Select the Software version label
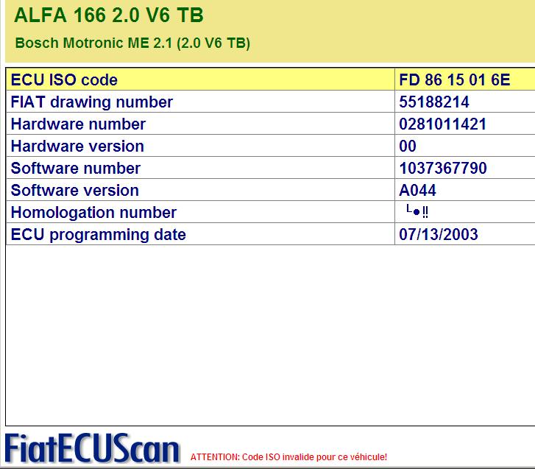Image resolution: width=535 pixels, height=469 pixels. 74,190
